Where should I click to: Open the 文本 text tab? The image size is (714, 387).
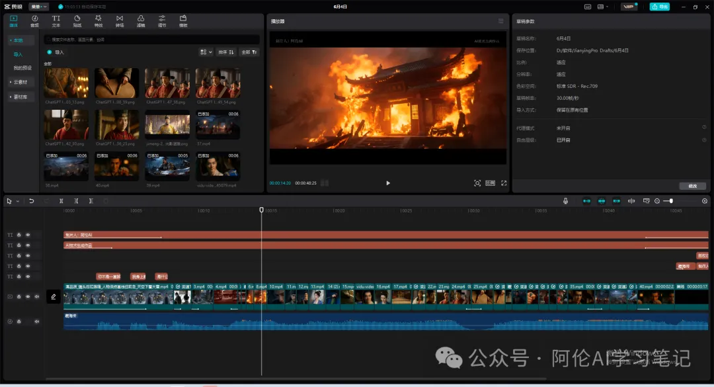[56, 21]
